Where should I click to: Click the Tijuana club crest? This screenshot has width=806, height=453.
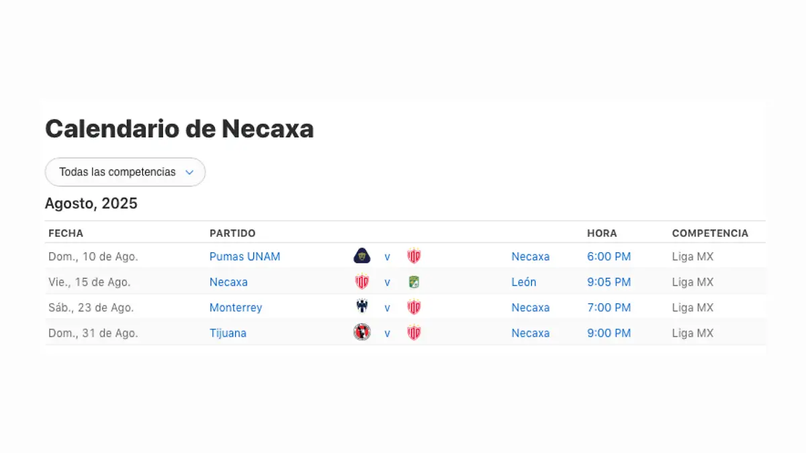(x=362, y=333)
